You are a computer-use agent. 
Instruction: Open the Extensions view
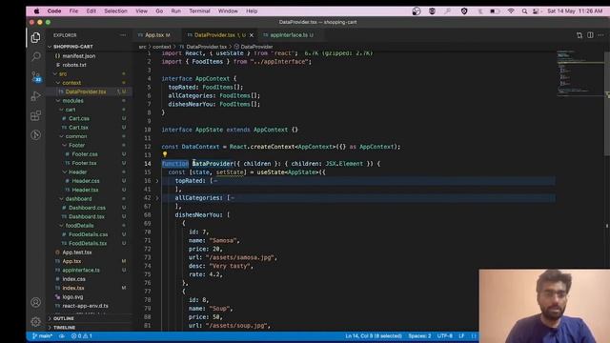[36, 115]
